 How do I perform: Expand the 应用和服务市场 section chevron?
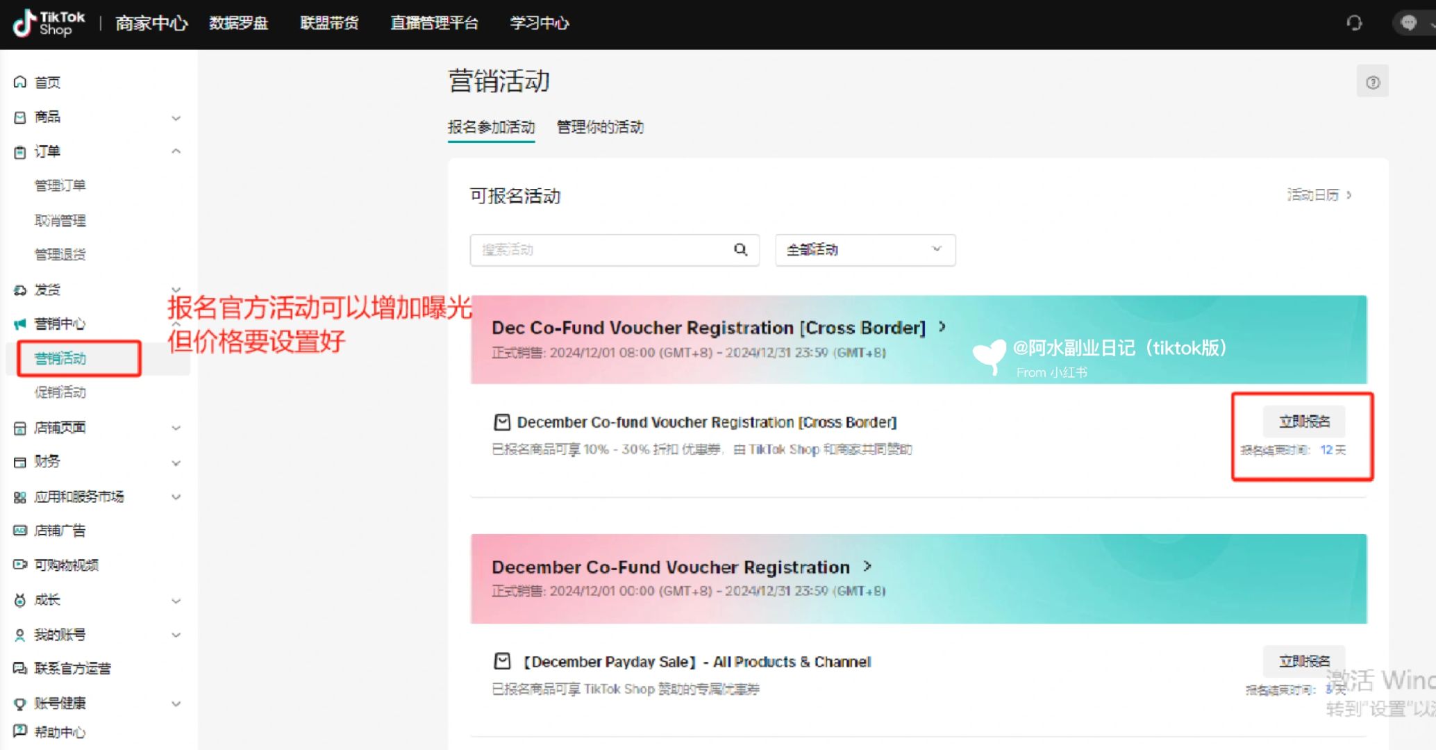[176, 497]
